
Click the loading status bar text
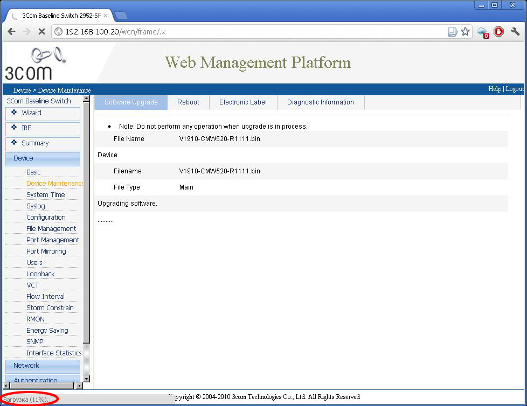coord(27,400)
